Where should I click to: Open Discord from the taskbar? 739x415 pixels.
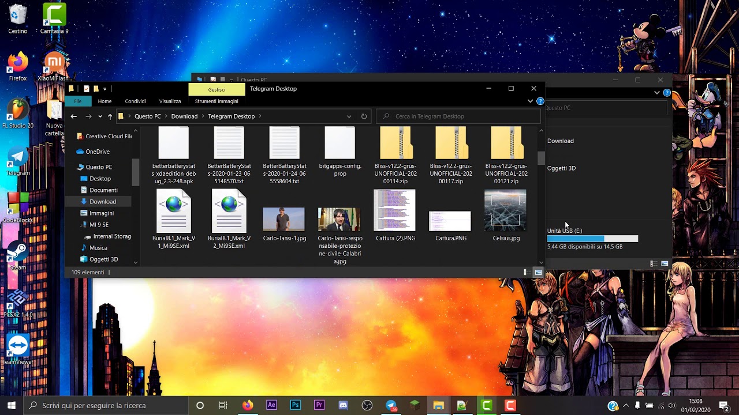coord(343,405)
